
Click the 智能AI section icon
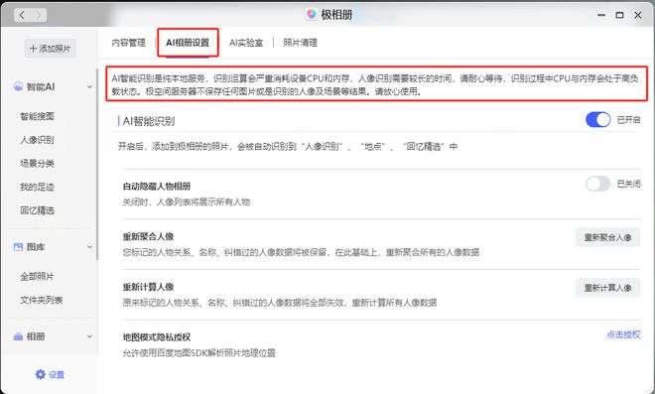(x=18, y=86)
